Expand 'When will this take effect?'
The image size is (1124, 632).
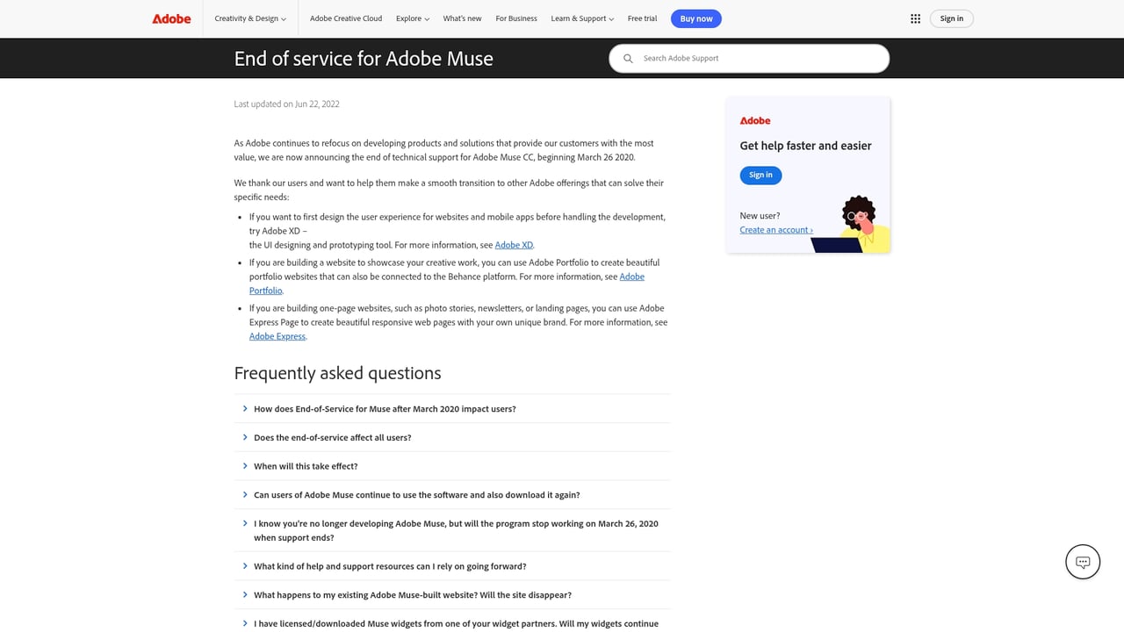tap(306, 465)
